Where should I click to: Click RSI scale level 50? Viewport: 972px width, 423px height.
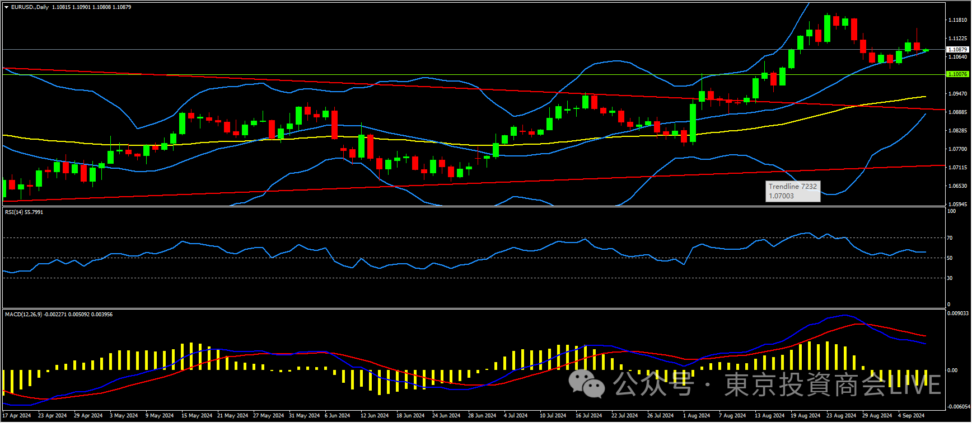[950, 258]
